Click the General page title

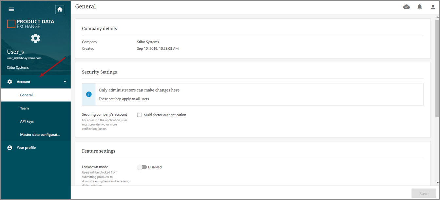point(86,6)
